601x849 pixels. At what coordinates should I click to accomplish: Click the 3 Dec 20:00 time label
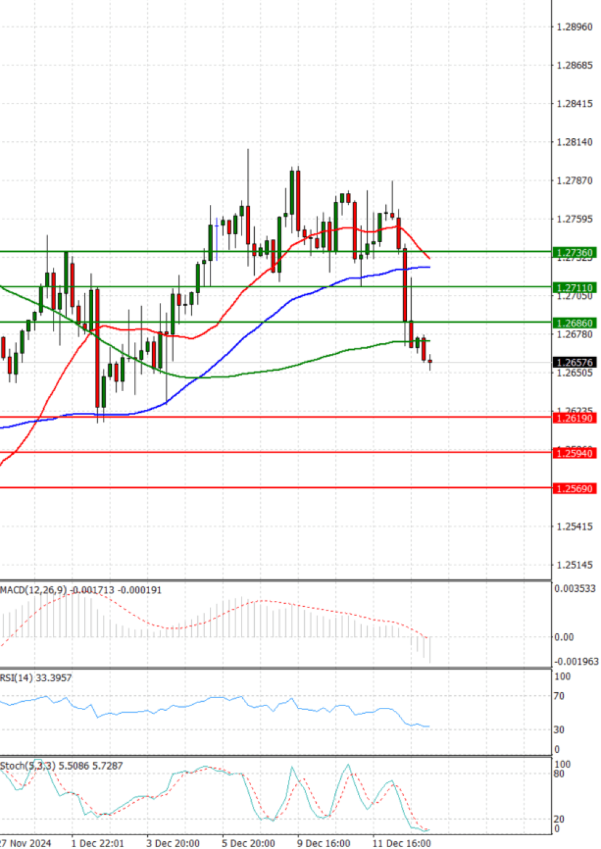click(173, 843)
